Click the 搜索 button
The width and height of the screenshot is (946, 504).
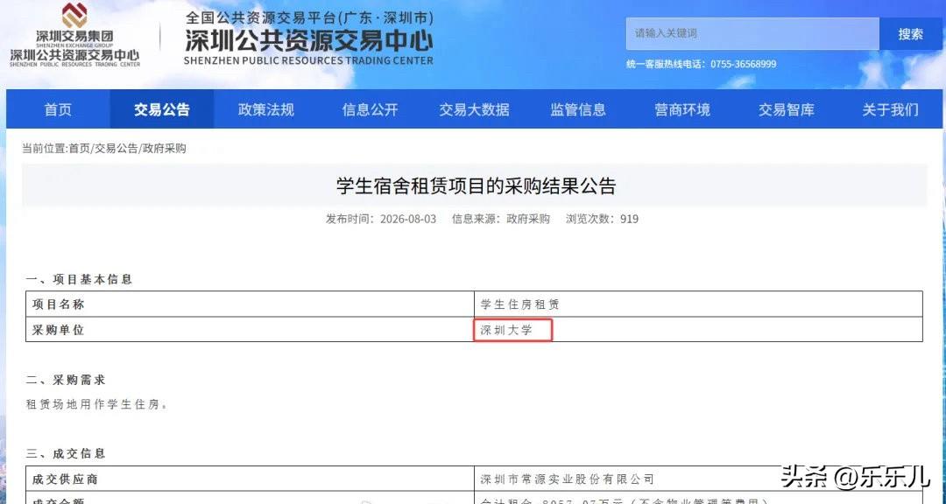910,34
